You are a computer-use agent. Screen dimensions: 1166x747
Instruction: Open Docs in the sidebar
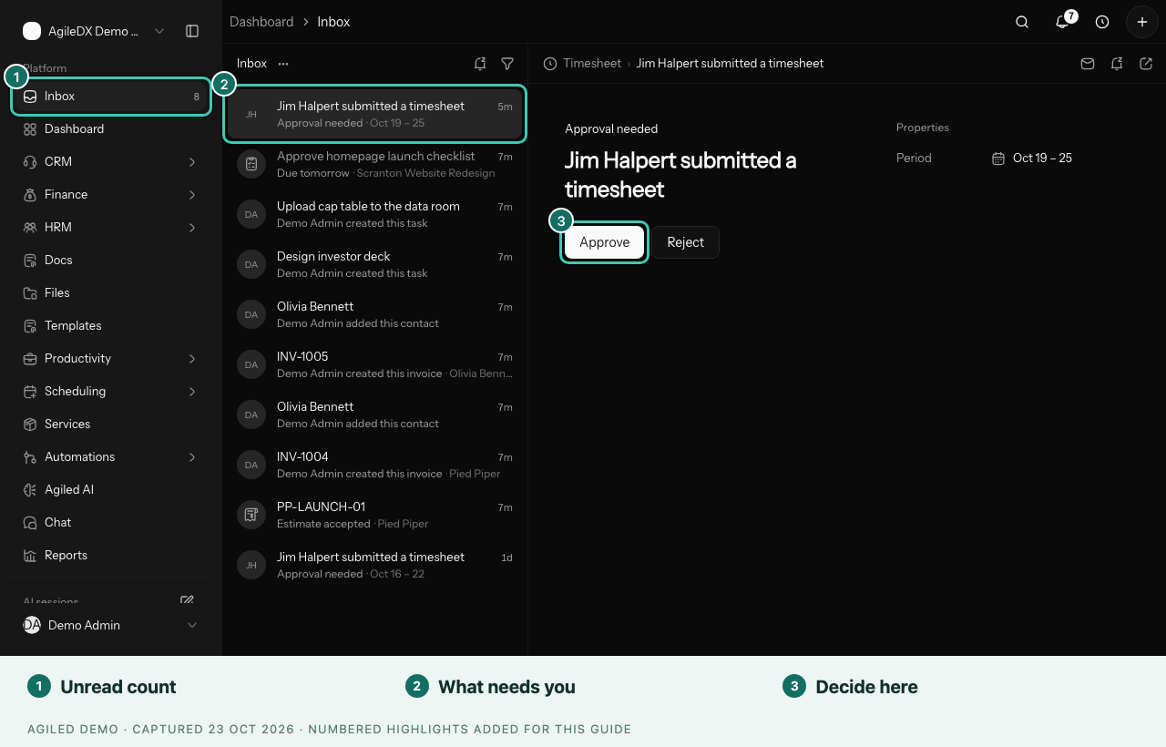[110, 261]
